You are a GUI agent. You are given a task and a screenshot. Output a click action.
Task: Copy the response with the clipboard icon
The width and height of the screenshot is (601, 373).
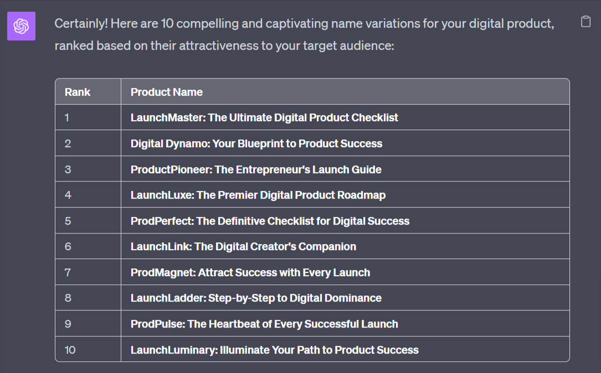(x=585, y=22)
